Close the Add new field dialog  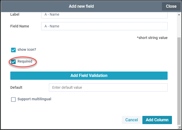[x=171, y=6]
